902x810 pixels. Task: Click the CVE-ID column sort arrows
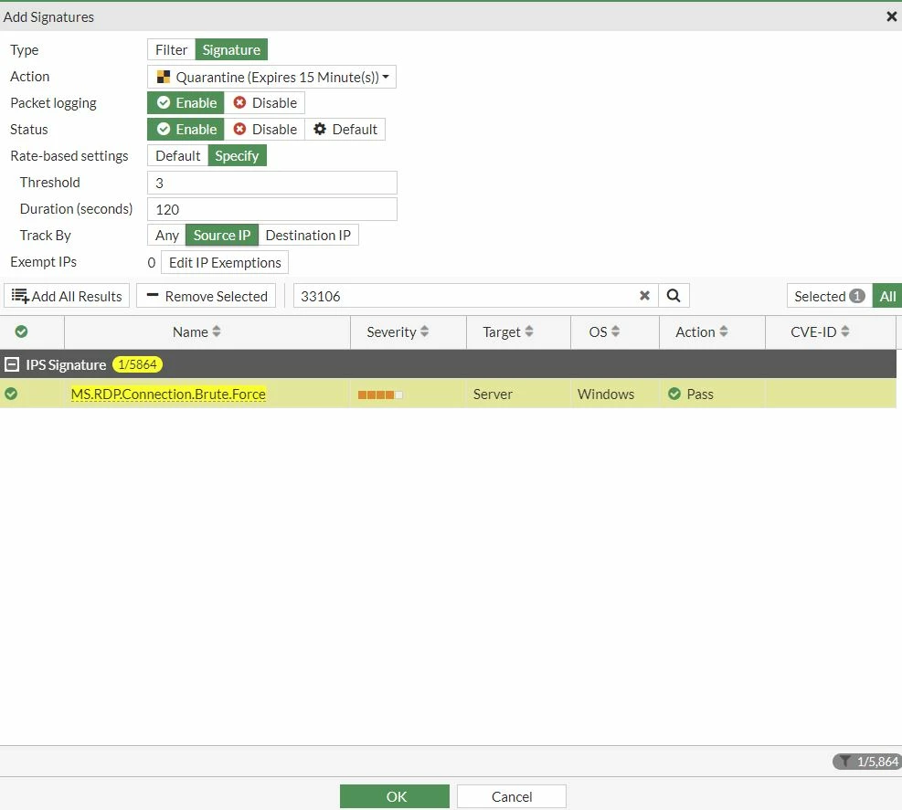845,331
